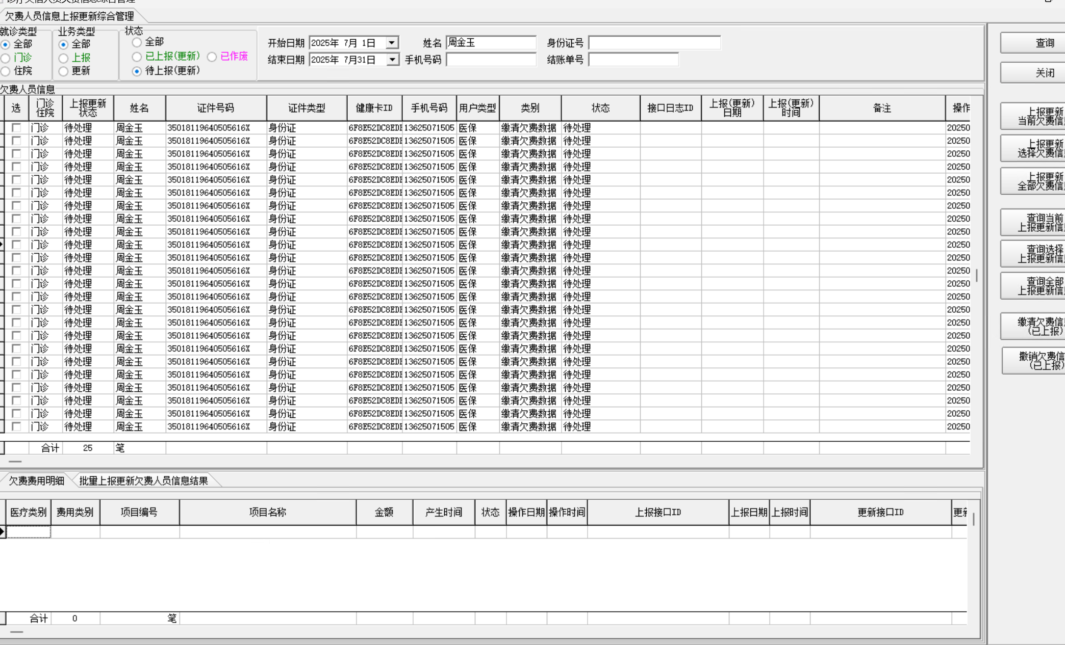The width and height of the screenshot is (1065, 645).
Task: Open the 欠费费用明细 tab
Action: pyautogui.click(x=36, y=480)
